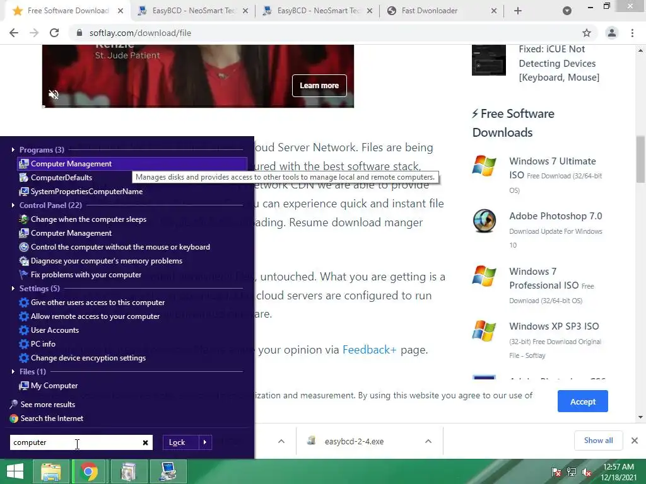Open SystemPropertiesComputerName result
Screen dimensions: 646x484
86,192
